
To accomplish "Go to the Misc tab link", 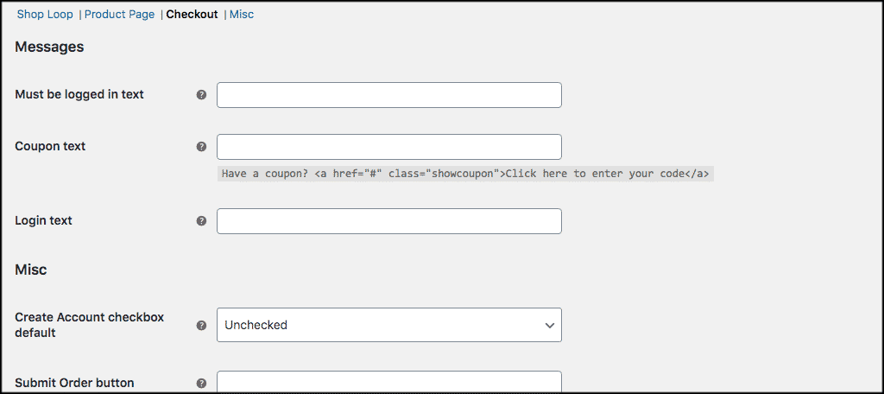I will [x=242, y=14].
